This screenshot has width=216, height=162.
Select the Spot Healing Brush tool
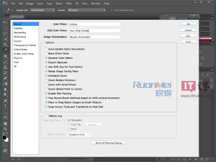[5, 56]
